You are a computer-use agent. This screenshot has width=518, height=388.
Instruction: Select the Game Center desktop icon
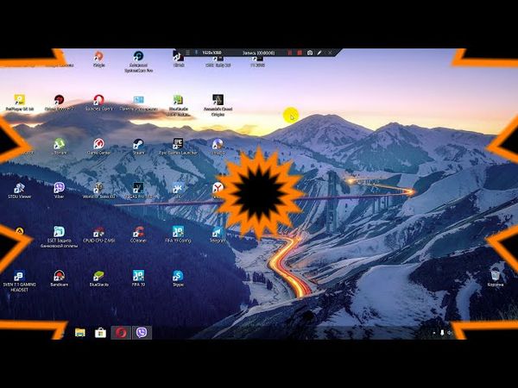pyautogui.click(x=98, y=144)
